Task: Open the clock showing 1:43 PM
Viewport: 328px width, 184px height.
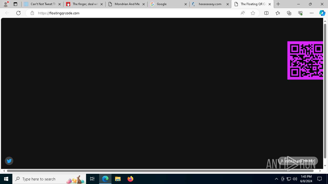Action: point(306,179)
